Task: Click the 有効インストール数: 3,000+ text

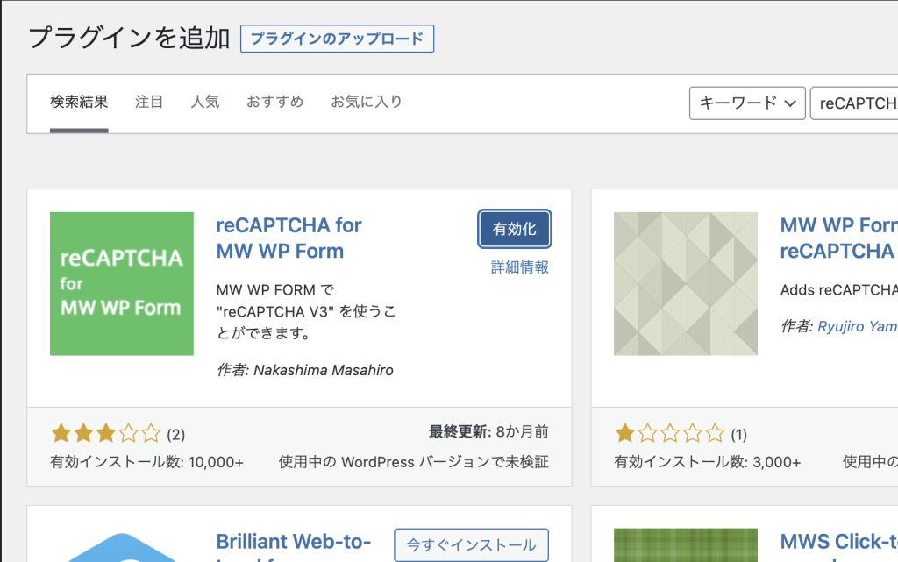Action: click(x=708, y=462)
